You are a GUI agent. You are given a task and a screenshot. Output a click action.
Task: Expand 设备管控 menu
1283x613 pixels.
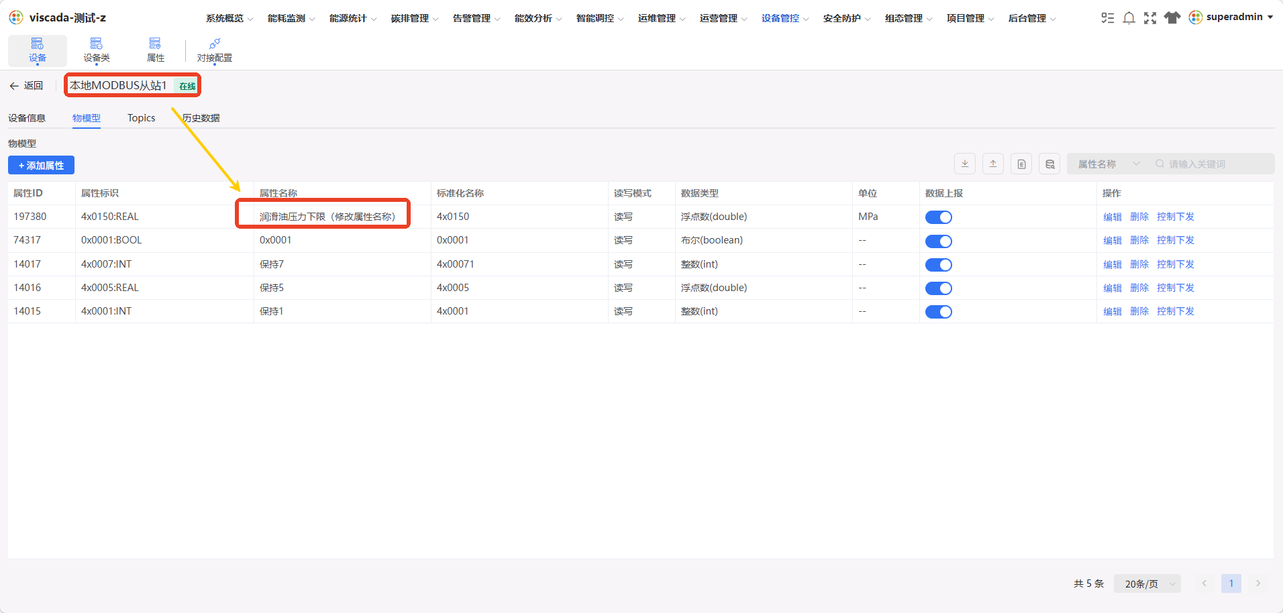[785, 18]
